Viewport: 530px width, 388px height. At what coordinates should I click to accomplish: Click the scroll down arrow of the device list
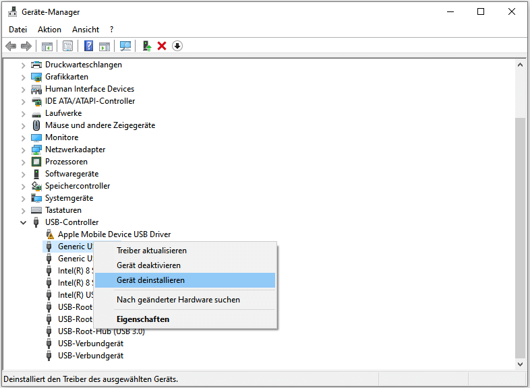click(x=520, y=364)
